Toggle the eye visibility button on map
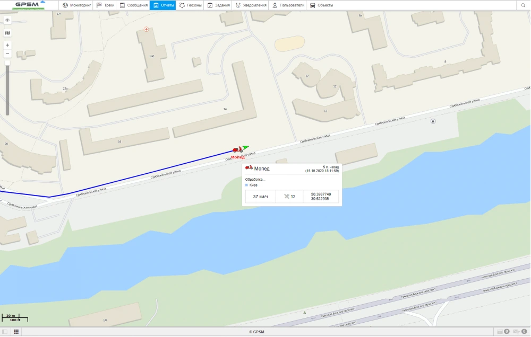Viewport: 531px width, 337px height. (x=7, y=20)
